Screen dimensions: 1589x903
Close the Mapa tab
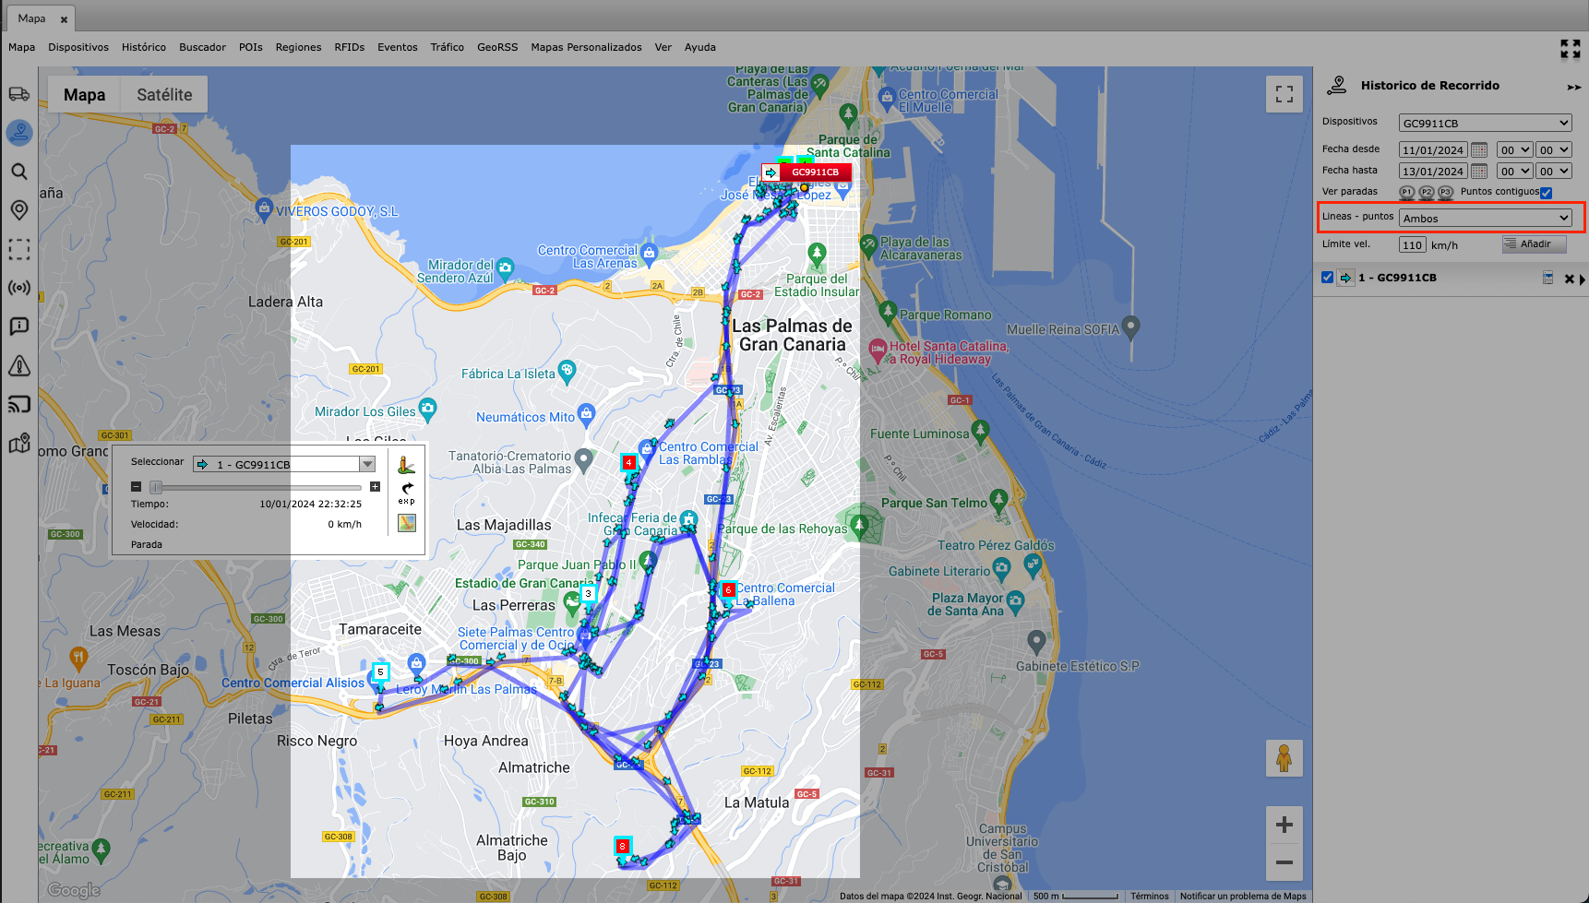click(x=64, y=19)
